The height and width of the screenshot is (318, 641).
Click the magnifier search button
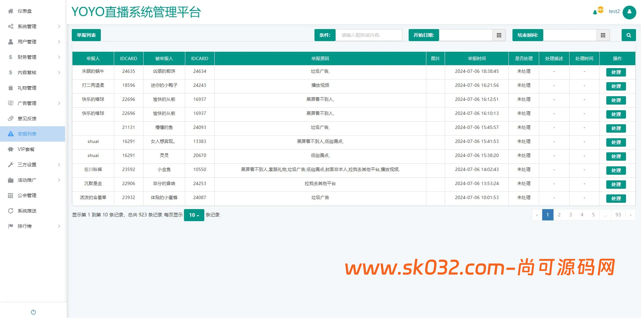[628, 35]
